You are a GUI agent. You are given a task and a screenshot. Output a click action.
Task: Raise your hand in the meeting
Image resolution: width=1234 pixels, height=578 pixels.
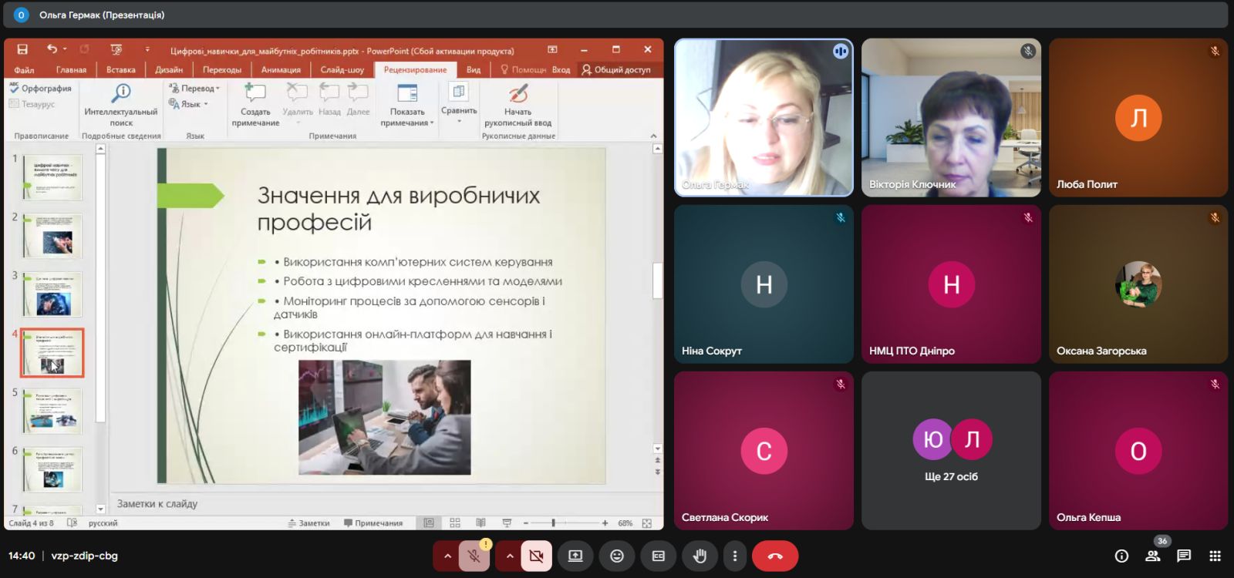(700, 556)
